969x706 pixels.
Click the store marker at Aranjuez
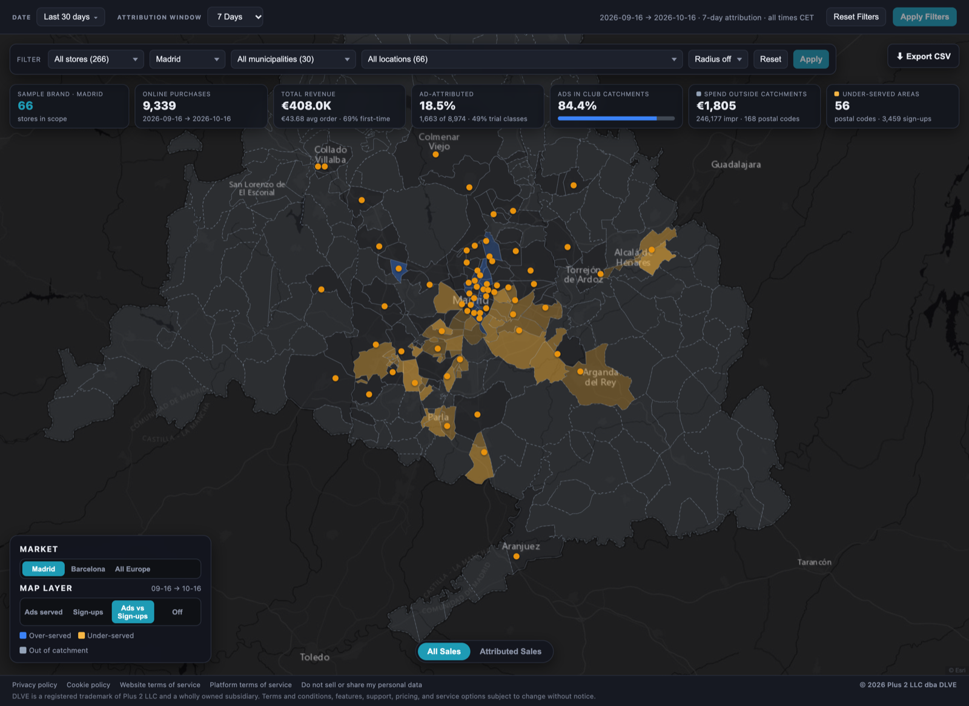point(517,556)
